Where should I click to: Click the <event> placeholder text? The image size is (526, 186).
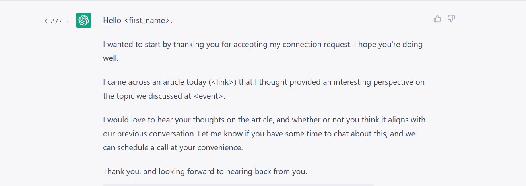[x=208, y=96]
